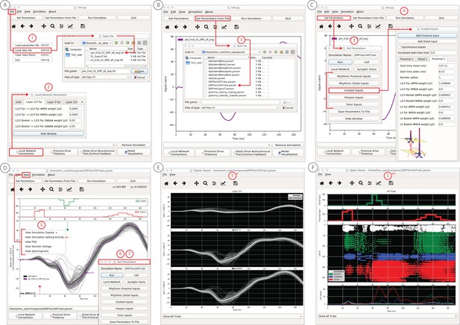Click the Home icon in panel B toolbar

(x=167, y=27)
